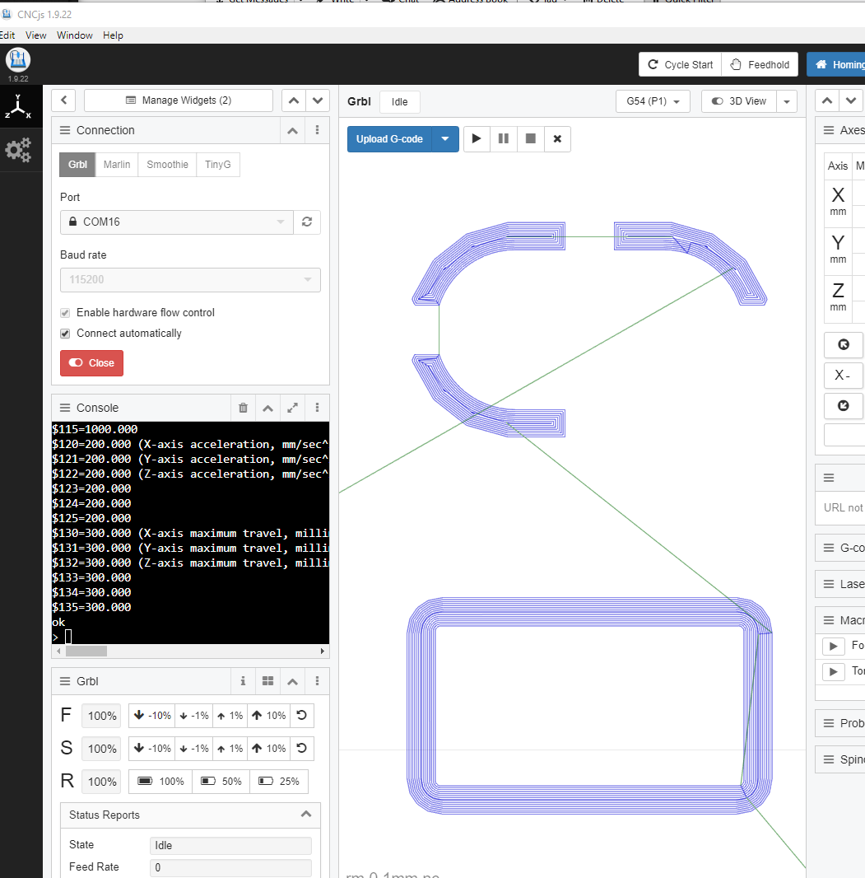Set rapid override to 50%
865x878 pixels.
tap(221, 781)
